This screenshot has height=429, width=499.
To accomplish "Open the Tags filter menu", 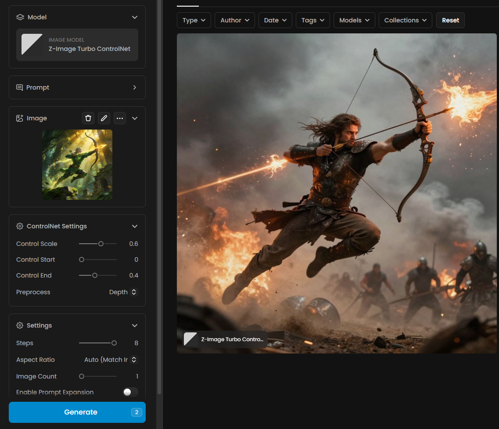I will pyautogui.click(x=313, y=20).
